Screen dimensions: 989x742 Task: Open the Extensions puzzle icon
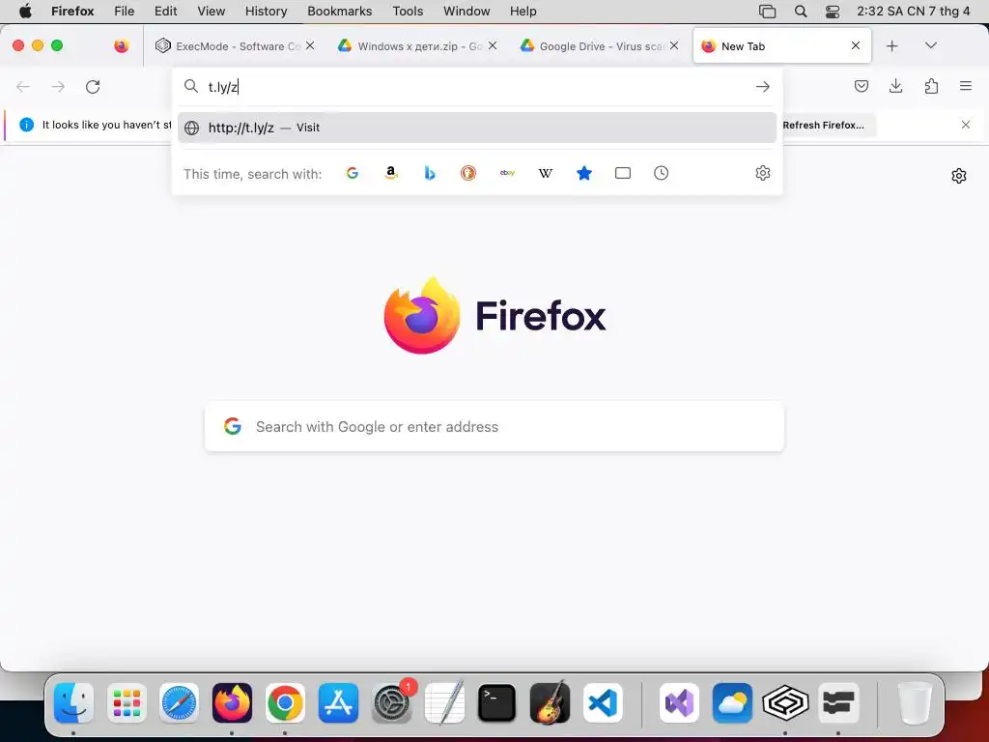931,86
